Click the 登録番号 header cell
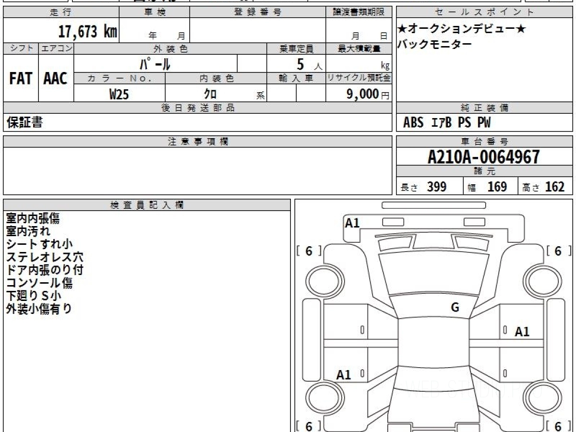This screenshot has height=432, width=576. pos(258,12)
